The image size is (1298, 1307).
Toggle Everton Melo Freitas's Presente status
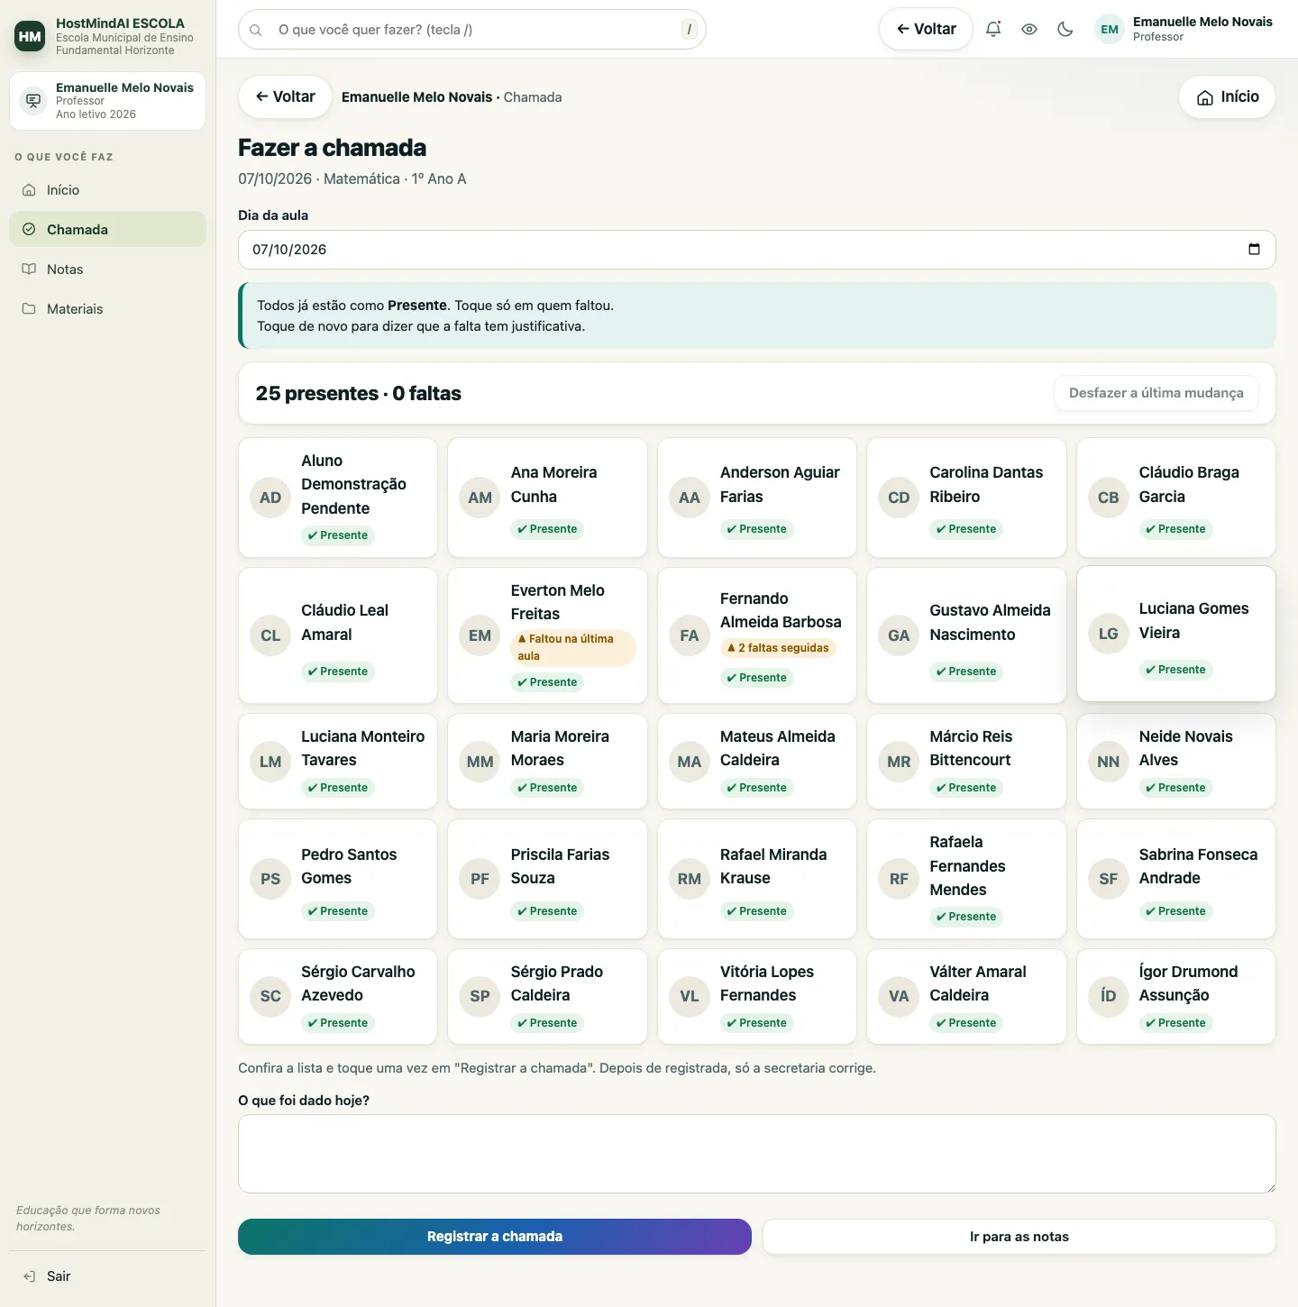click(547, 682)
